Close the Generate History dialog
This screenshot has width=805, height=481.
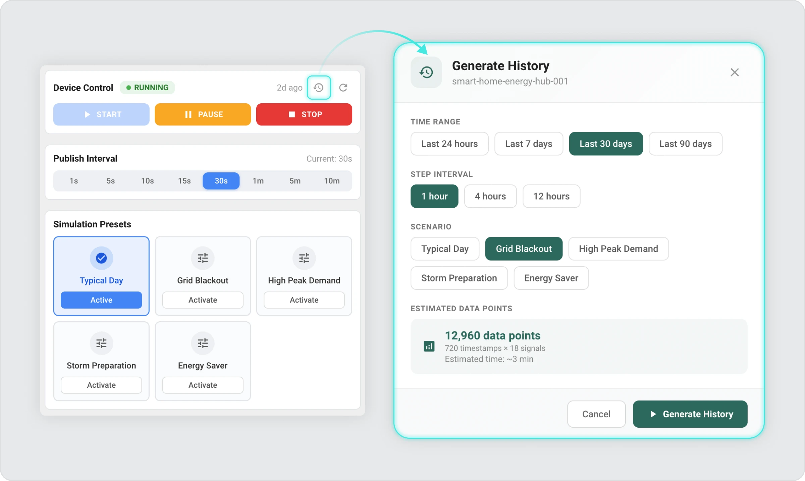click(735, 72)
